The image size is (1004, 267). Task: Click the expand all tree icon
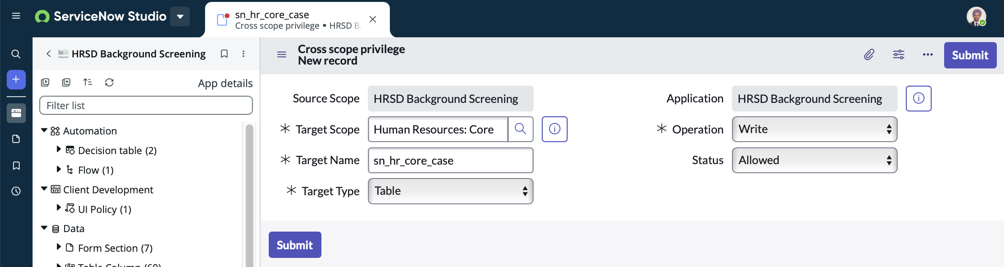pos(45,82)
